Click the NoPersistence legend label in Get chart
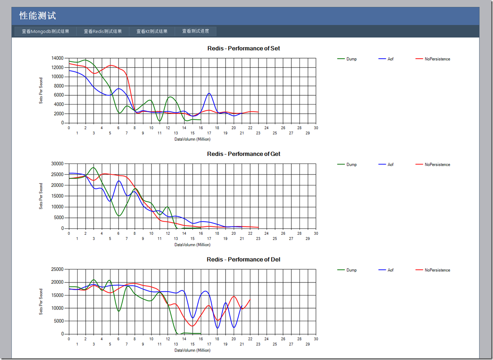This screenshot has width=493, height=360. click(437, 165)
